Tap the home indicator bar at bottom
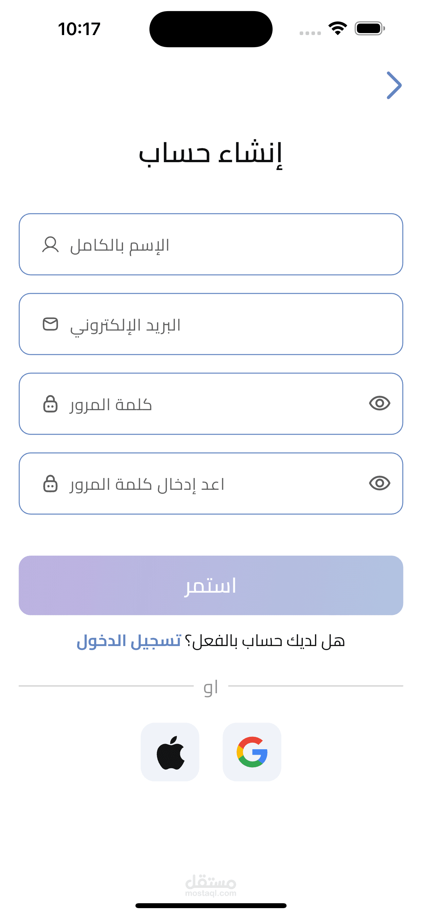Screen dimensions: 422x916 pyautogui.click(x=211, y=905)
